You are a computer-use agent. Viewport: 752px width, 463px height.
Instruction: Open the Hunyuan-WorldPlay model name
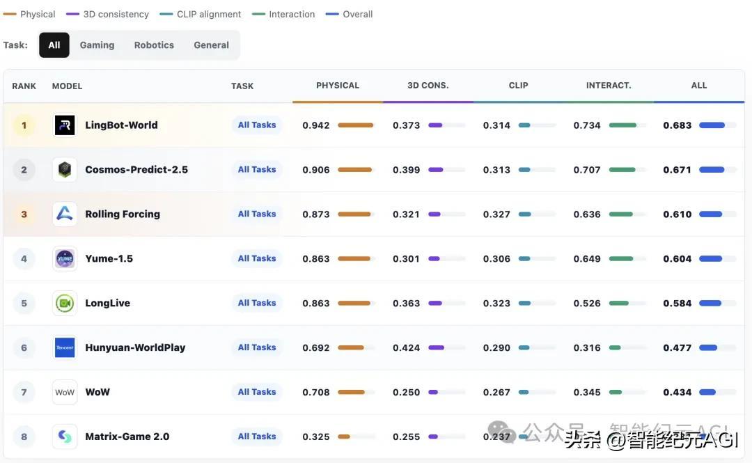[x=135, y=348]
